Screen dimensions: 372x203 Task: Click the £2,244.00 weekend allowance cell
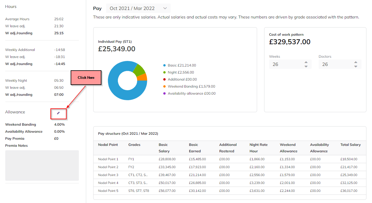tap(287, 191)
